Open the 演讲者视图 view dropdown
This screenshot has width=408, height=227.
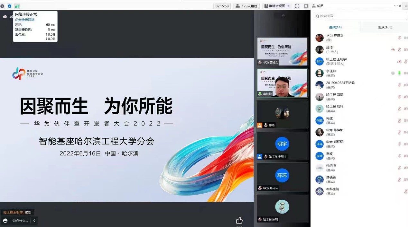[277, 6]
